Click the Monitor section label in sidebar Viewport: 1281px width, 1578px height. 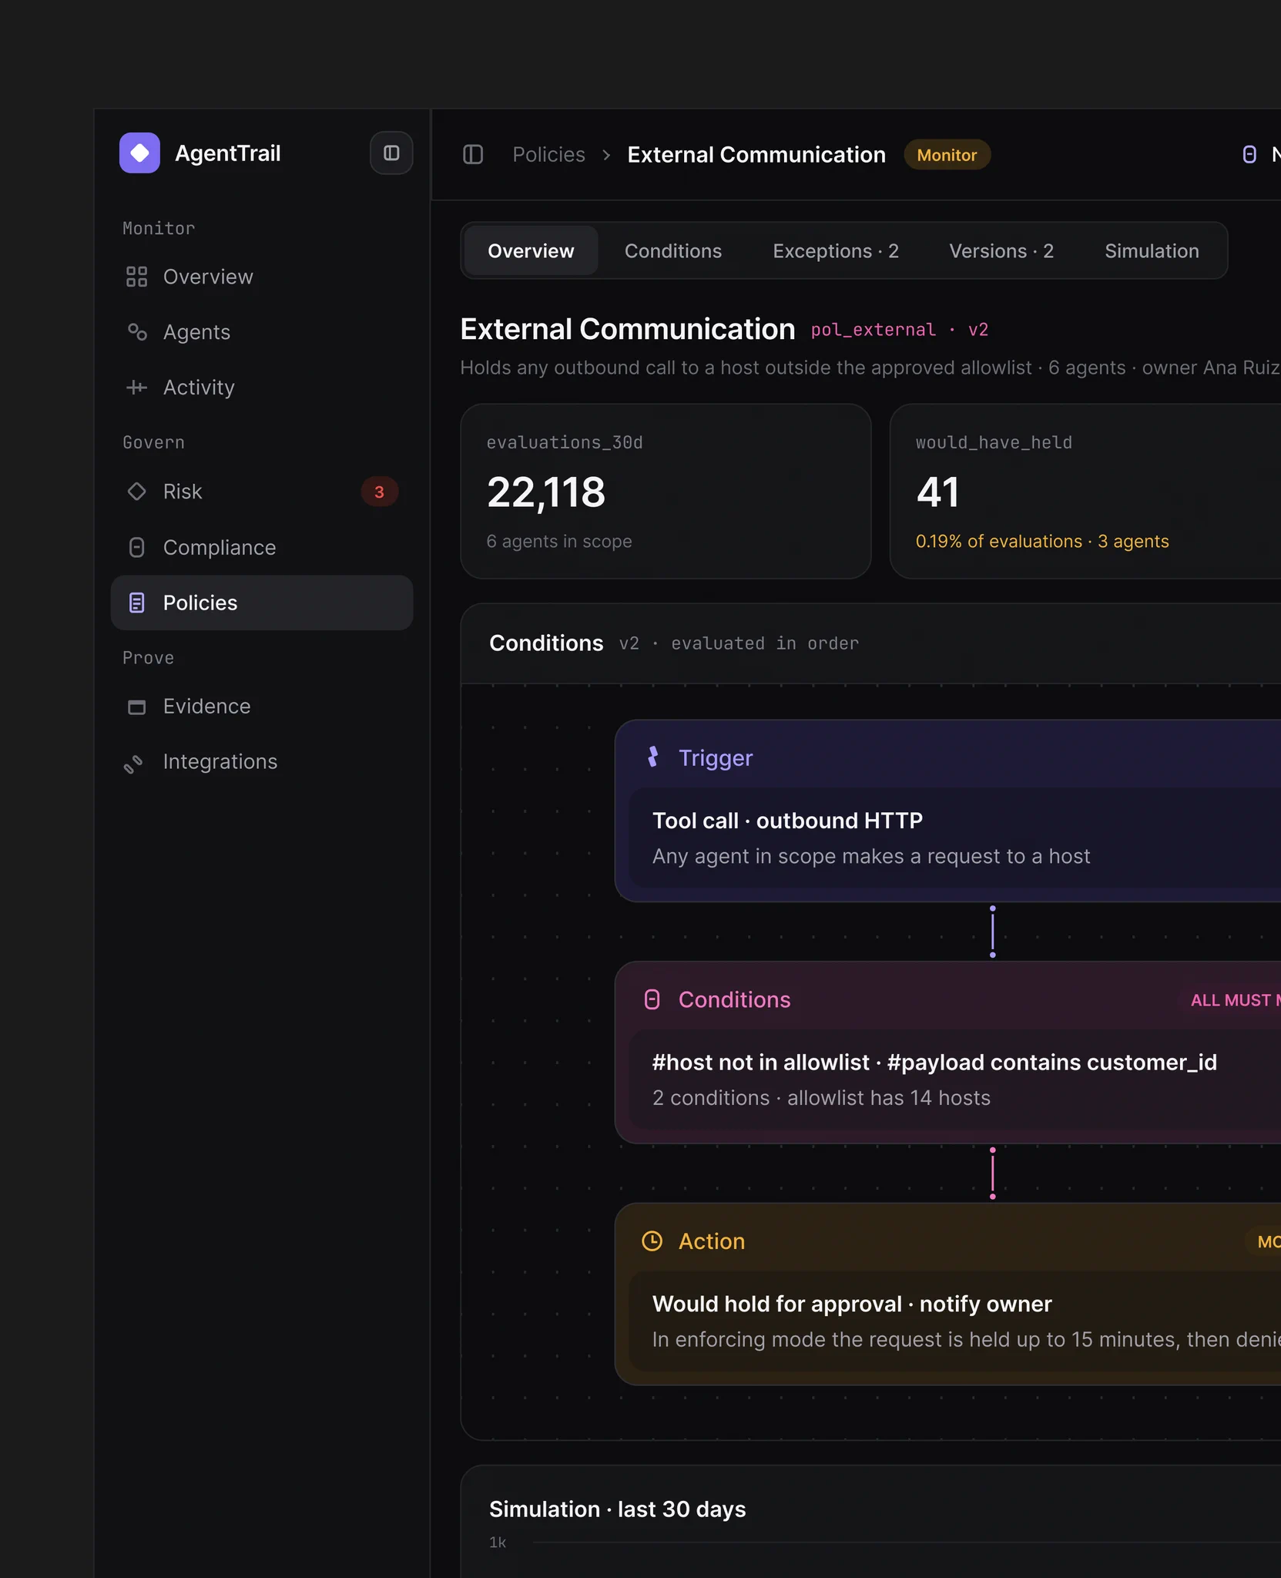tap(159, 228)
